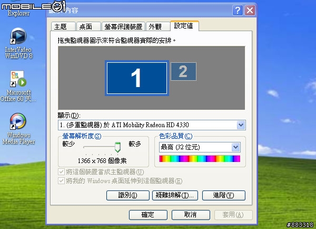
Task: Close the display properties dialog
Action: (250, 11)
